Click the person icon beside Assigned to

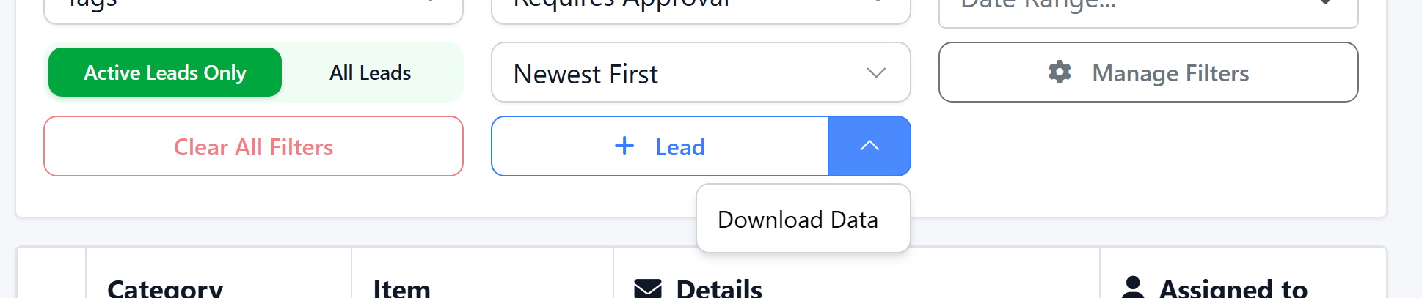[x=1133, y=288]
